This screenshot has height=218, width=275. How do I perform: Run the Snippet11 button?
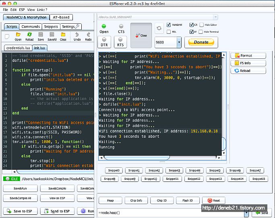(x=172, y=179)
